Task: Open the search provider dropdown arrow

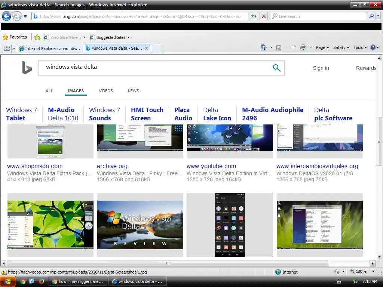Action: (x=378, y=16)
